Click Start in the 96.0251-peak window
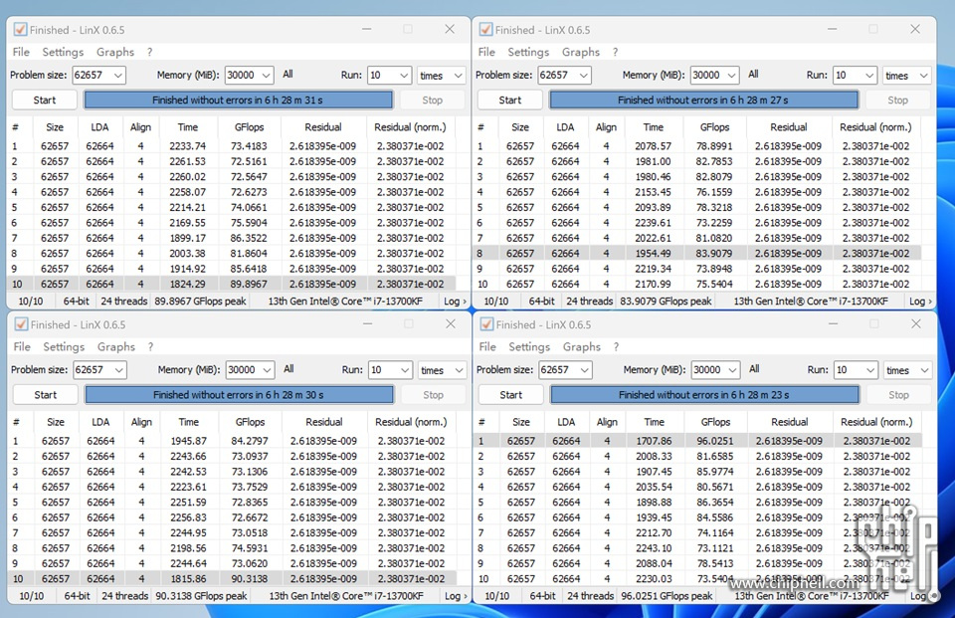This screenshot has height=618, width=955. point(510,395)
